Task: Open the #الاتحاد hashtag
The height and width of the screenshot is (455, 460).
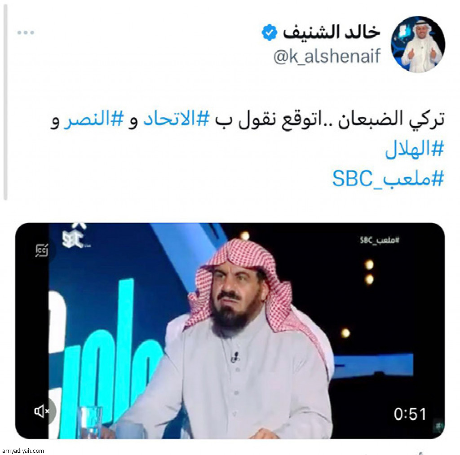Action: click(x=176, y=119)
